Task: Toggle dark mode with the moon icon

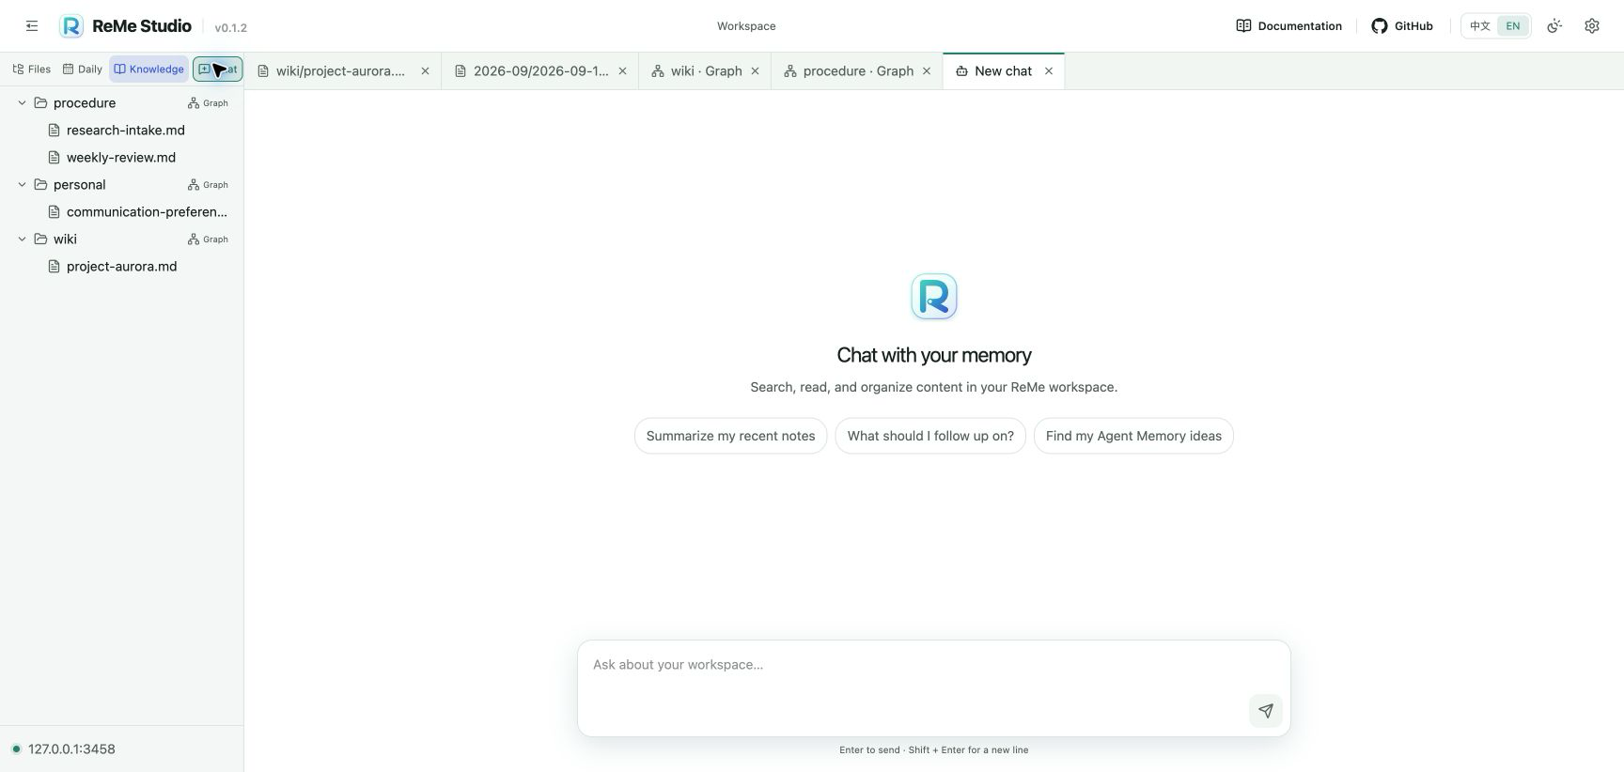Action: tap(1554, 26)
